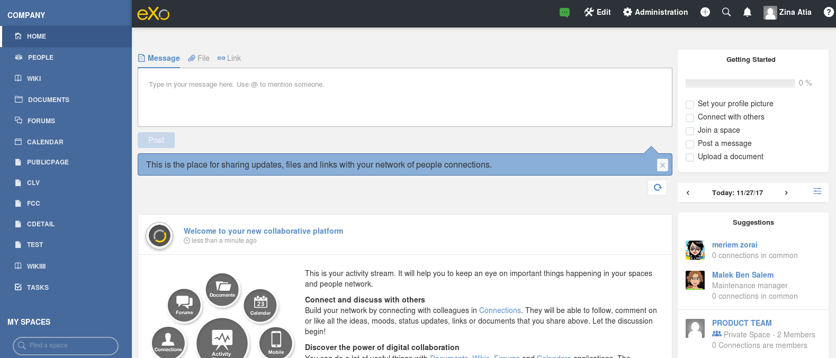Open the CDETAIL page in sidebar
This screenshot has height=358, width=836.
pos(66,224)
